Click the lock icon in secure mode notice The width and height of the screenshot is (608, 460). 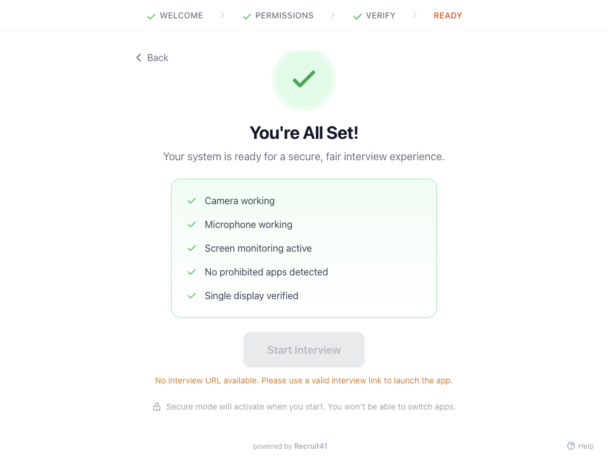coord(157,407)
